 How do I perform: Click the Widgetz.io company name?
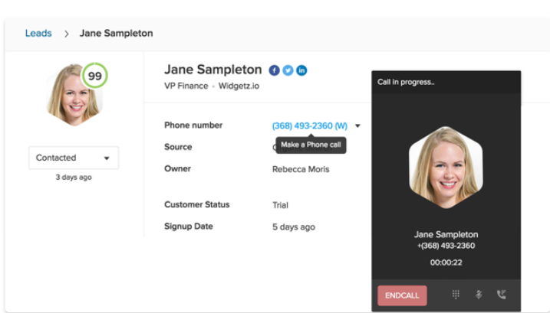click(x=239, y=86)
